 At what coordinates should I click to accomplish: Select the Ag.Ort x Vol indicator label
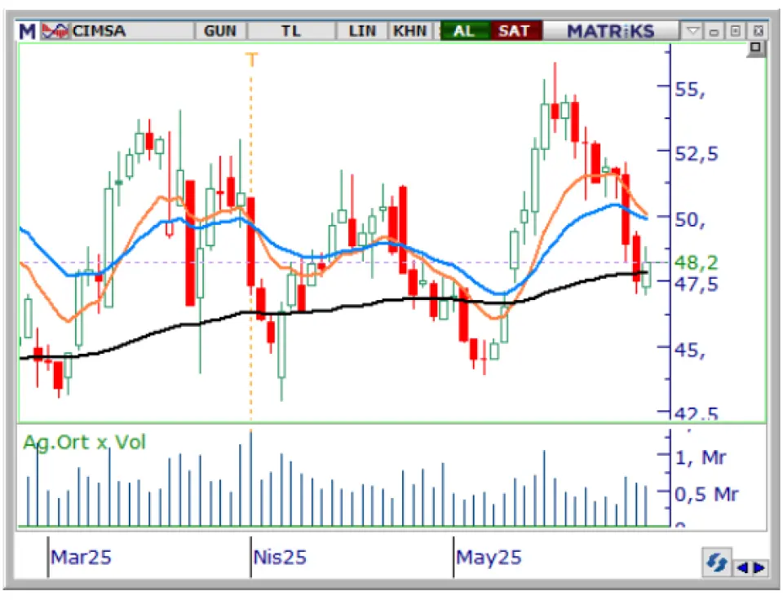[x=84, y=443]
